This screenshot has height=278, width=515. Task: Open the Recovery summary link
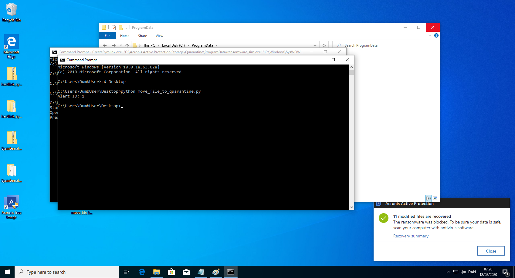[411, 236]
